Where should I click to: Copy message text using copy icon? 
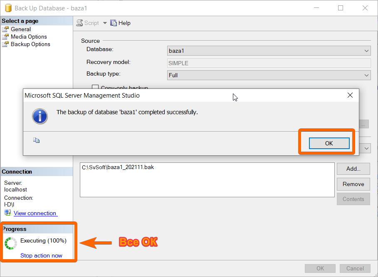point(37,140)
